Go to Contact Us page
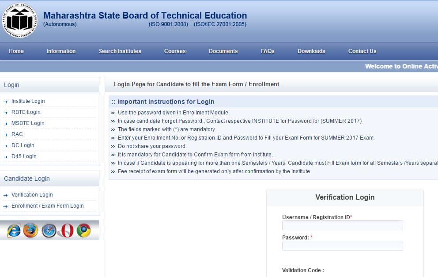This screenshot has width=438, height=277. (362, 51)
